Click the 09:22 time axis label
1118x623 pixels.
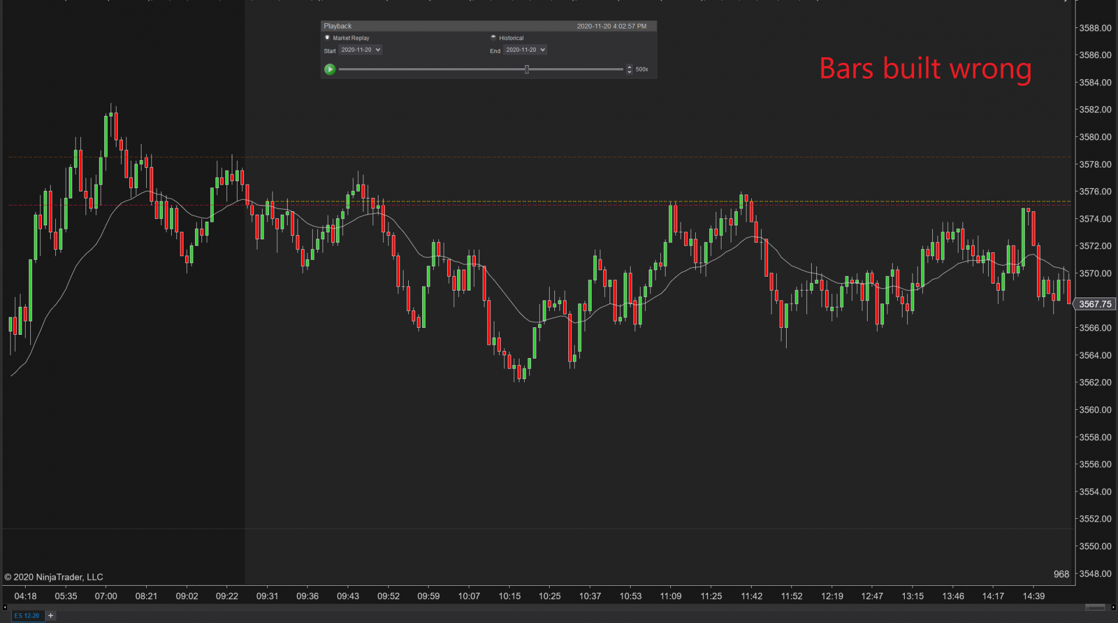click(227, 596)
